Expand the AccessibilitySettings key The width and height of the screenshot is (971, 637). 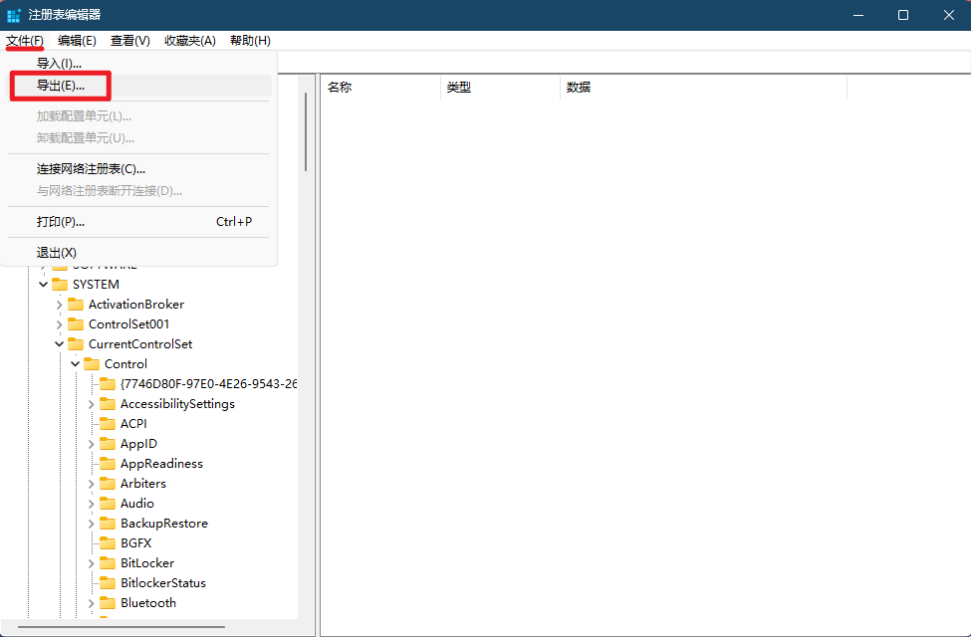pos(92,404)
